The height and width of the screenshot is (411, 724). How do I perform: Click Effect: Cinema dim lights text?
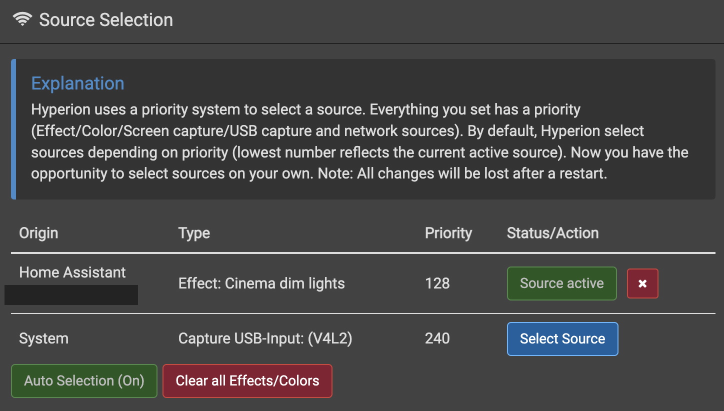tap(261, 283)
